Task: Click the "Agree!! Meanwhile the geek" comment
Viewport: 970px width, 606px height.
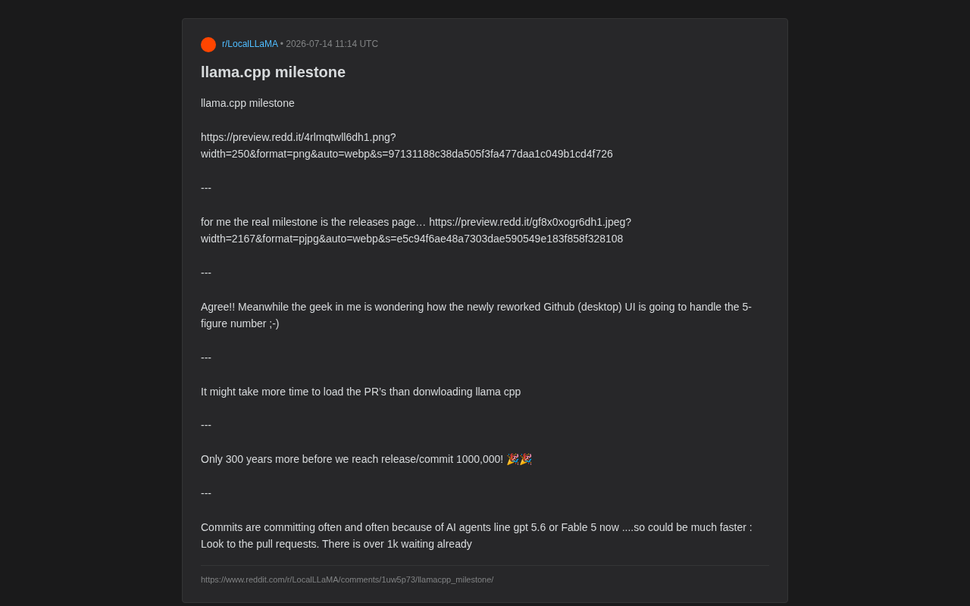Action: (476, 307)
